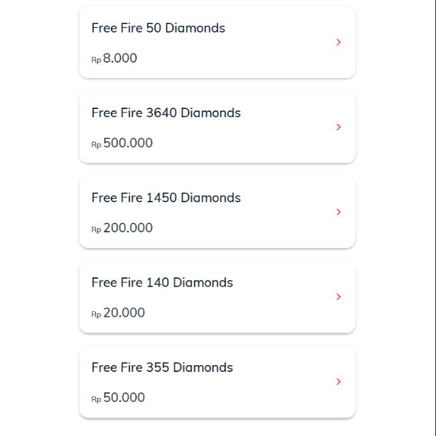Select the Free Fire 50 Diamonds title
This screenshot has height=436, width=436.
pos(158,28)
